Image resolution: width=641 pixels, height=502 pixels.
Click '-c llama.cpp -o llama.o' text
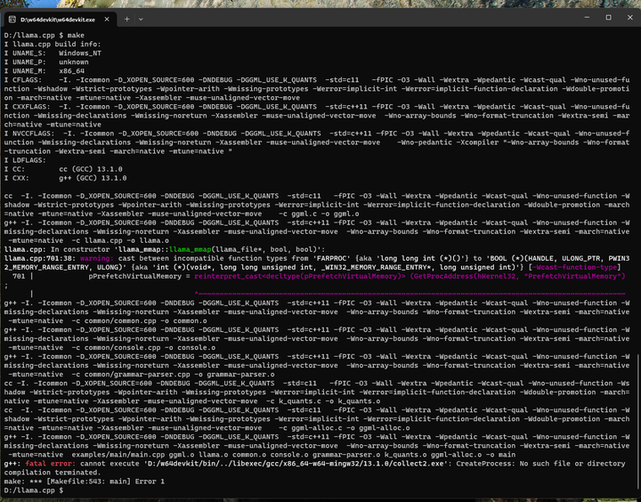[x=120, y=240]
